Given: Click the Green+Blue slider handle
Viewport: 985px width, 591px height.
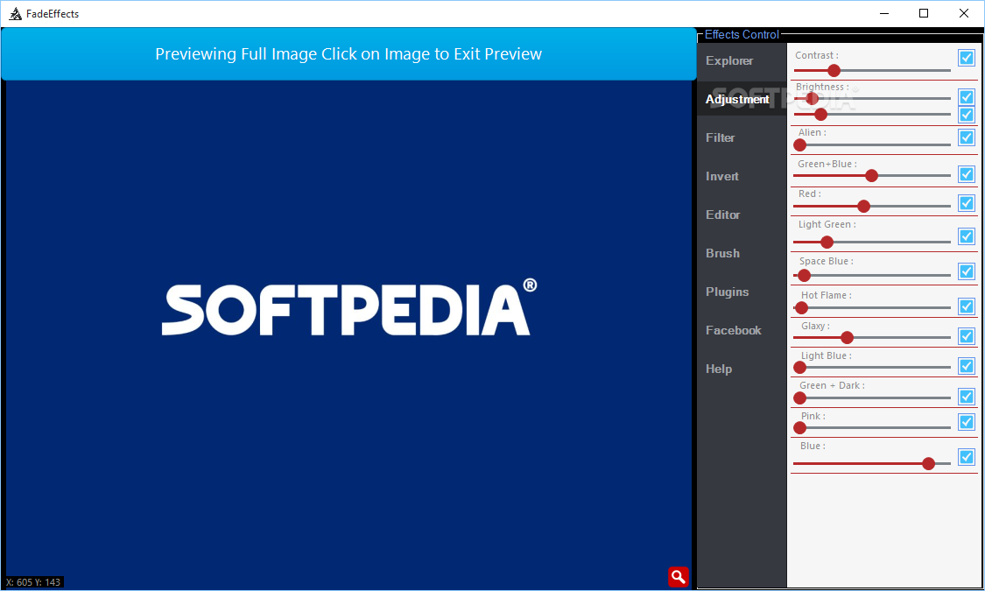Looking at the screenshot, I should click(871, 176).
